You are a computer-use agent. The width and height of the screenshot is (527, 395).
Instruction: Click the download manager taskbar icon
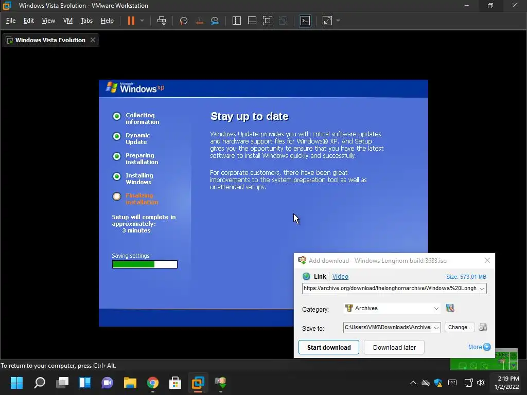220,383
